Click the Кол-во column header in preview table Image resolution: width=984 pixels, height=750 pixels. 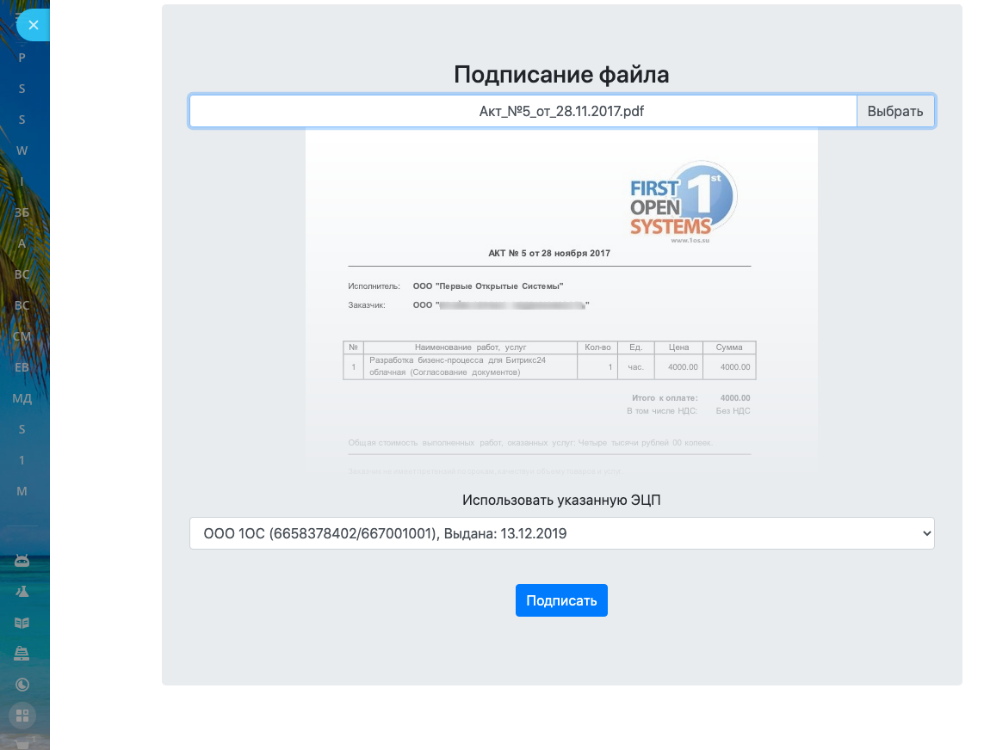click(x=597, y=347)
